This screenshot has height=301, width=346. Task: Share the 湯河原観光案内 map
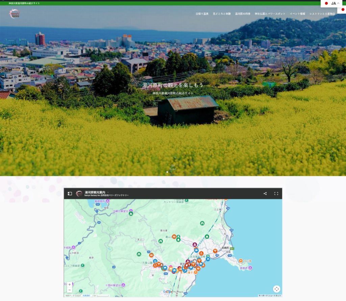pos(265,194)
